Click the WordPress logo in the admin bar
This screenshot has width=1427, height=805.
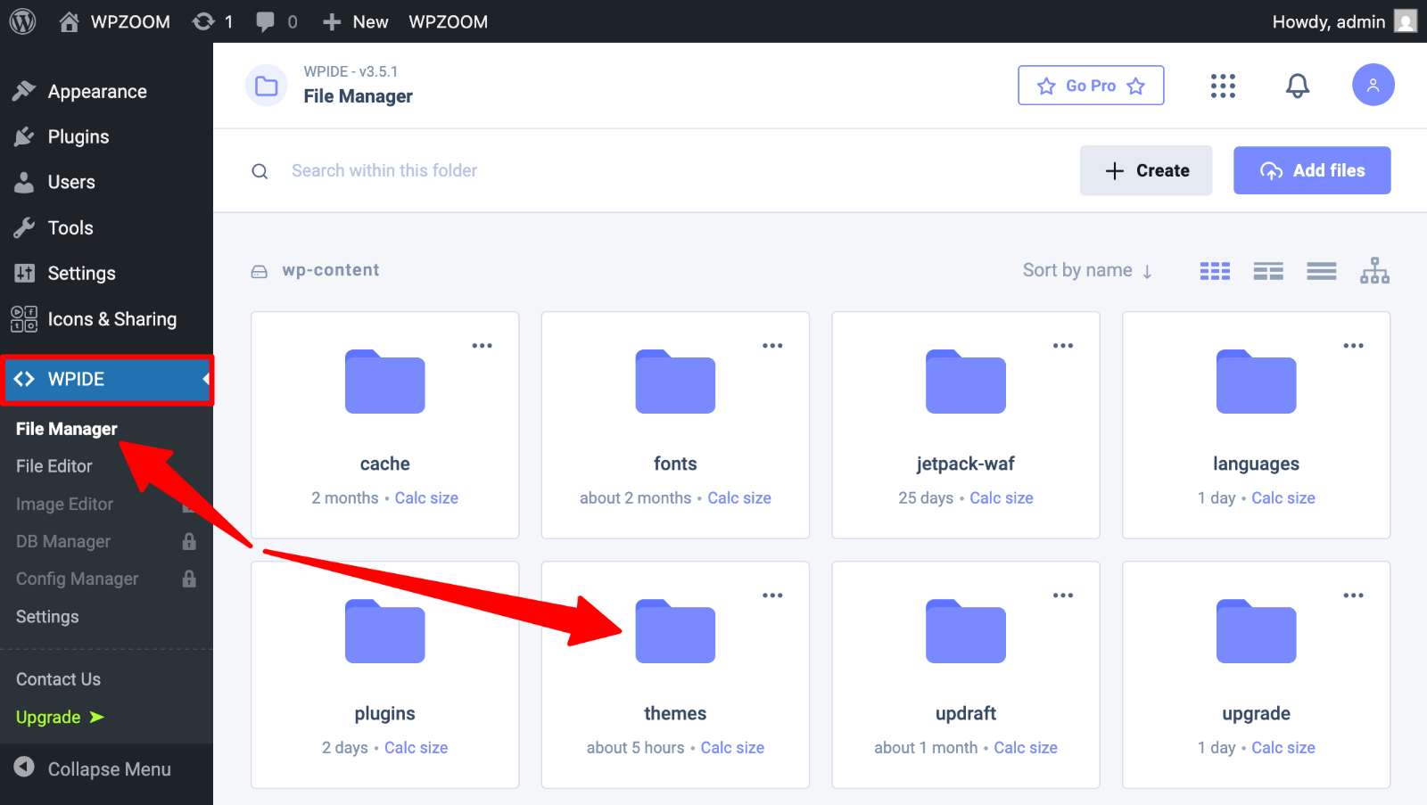pos(21,21)
